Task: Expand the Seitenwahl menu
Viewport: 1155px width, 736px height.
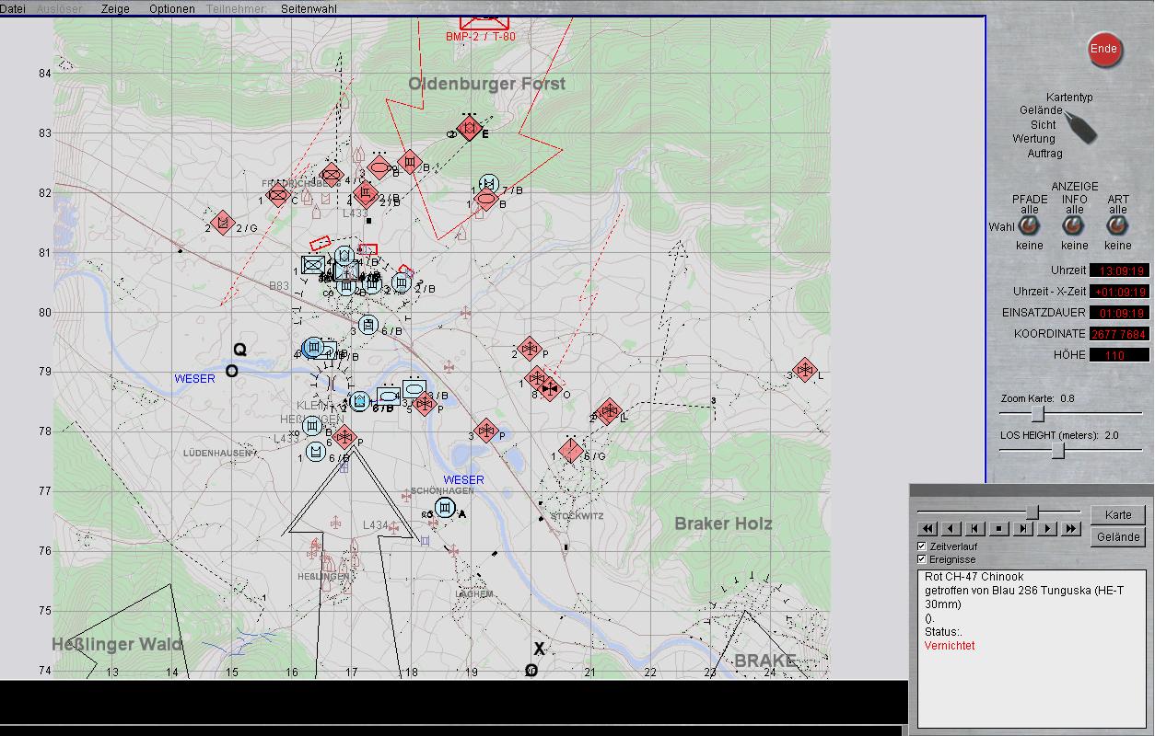Action: click(309, 8)
